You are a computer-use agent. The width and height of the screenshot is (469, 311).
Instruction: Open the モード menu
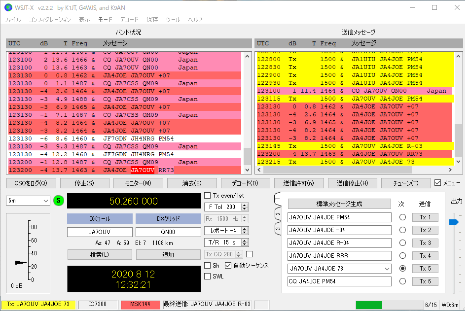(x=105, y=20)
